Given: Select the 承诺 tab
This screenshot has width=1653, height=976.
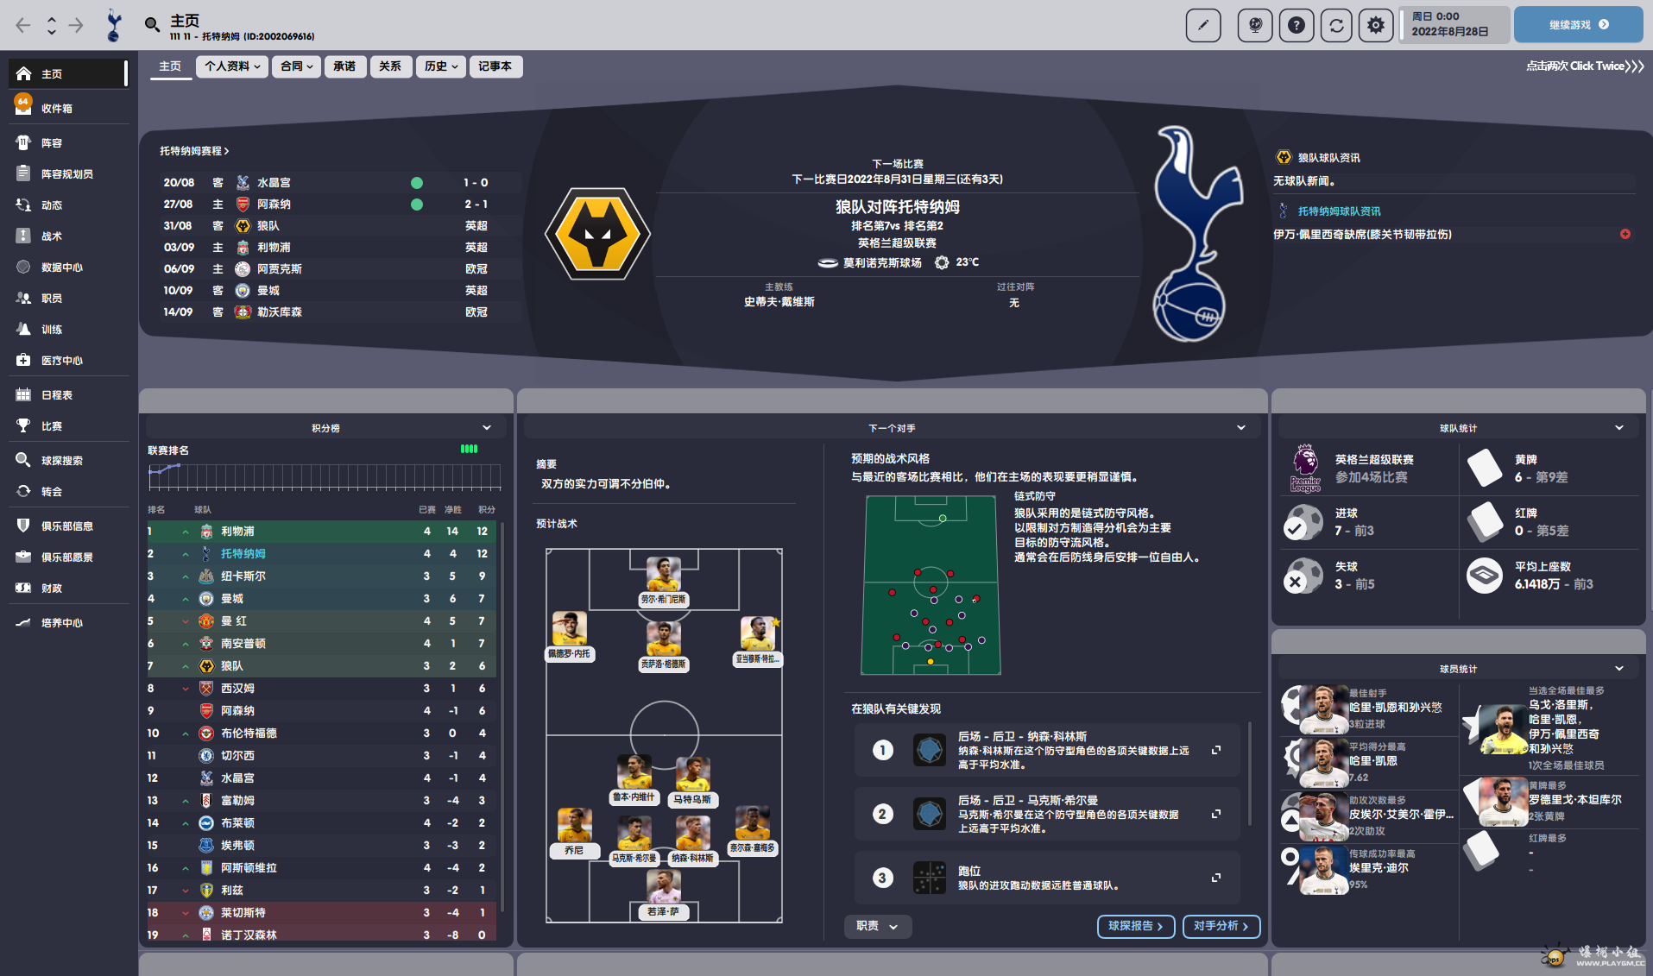Looking at the screenshot, I should point(344,66).
